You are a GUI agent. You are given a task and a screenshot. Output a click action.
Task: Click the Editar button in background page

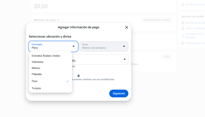[x=167, y=56]
